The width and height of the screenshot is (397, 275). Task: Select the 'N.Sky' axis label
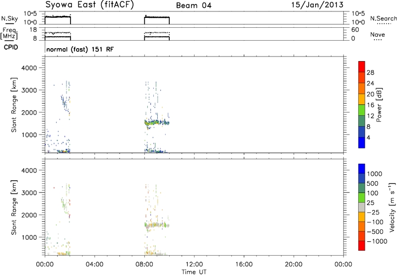[9, 18]
